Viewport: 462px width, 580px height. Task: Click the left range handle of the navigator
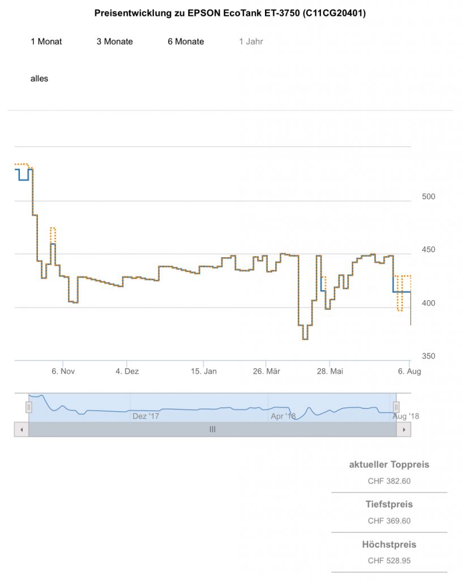[28, 407]
